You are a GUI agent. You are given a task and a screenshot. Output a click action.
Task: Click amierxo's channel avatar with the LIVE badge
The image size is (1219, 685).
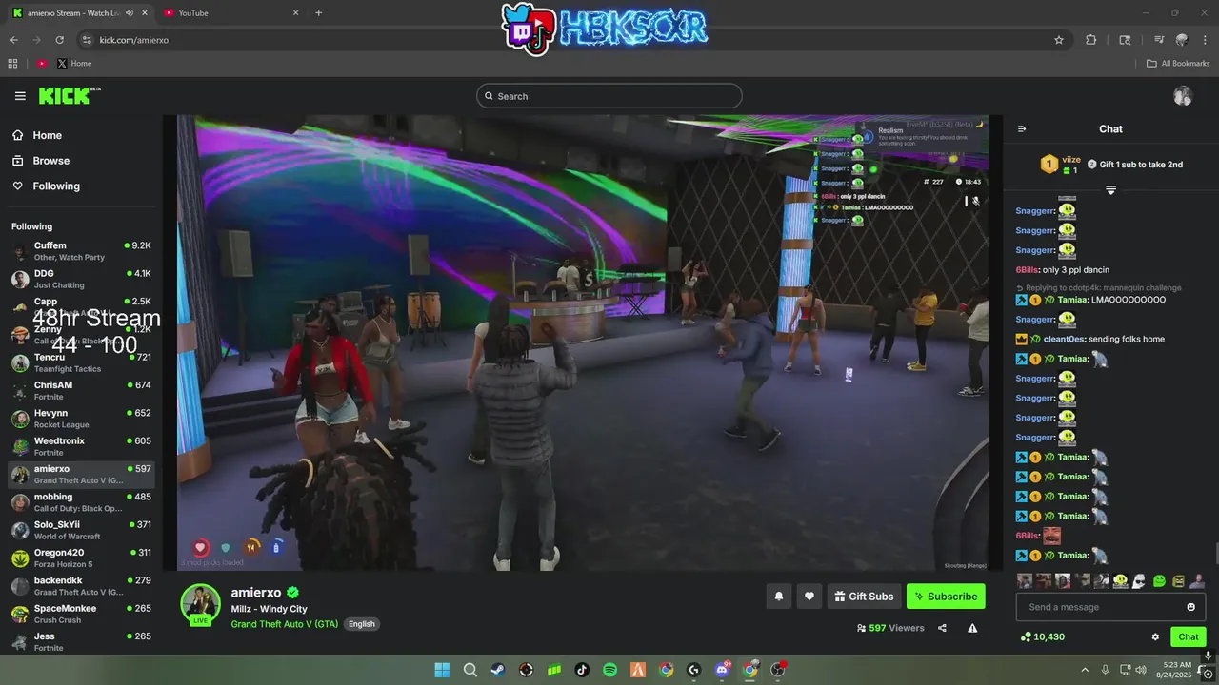[x=201, y=604]
